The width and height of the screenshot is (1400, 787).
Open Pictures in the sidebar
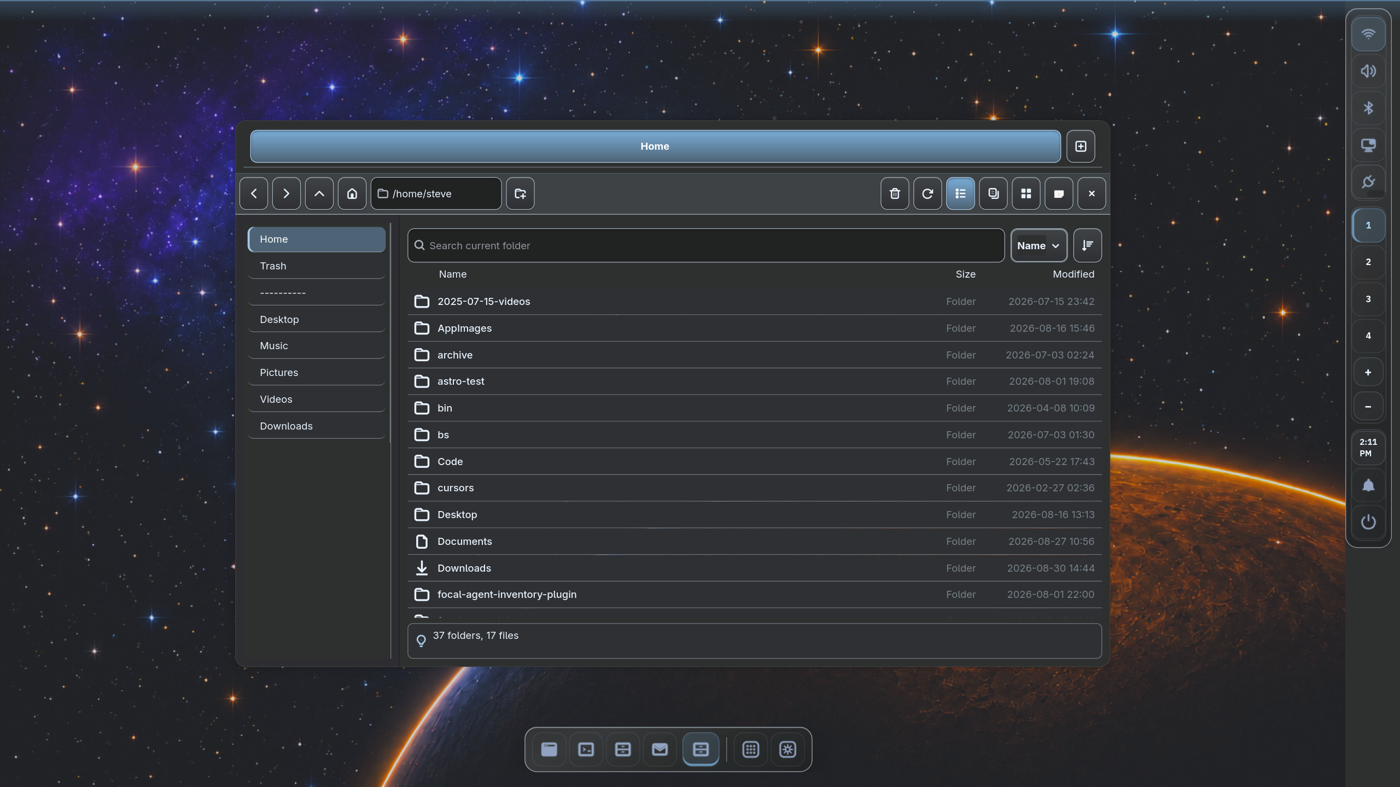317,373
